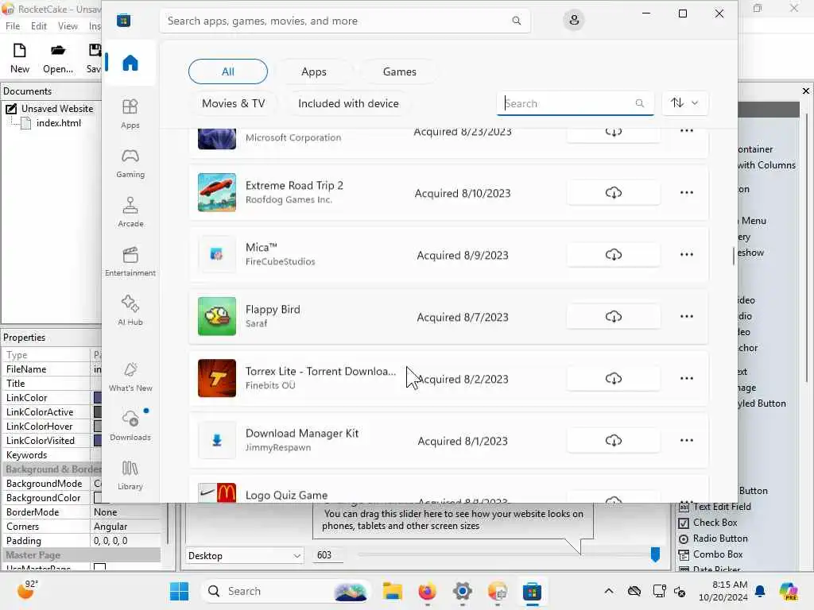814x610 pixels.
Task: Open more options for Mica
Action: pos(686,254)
